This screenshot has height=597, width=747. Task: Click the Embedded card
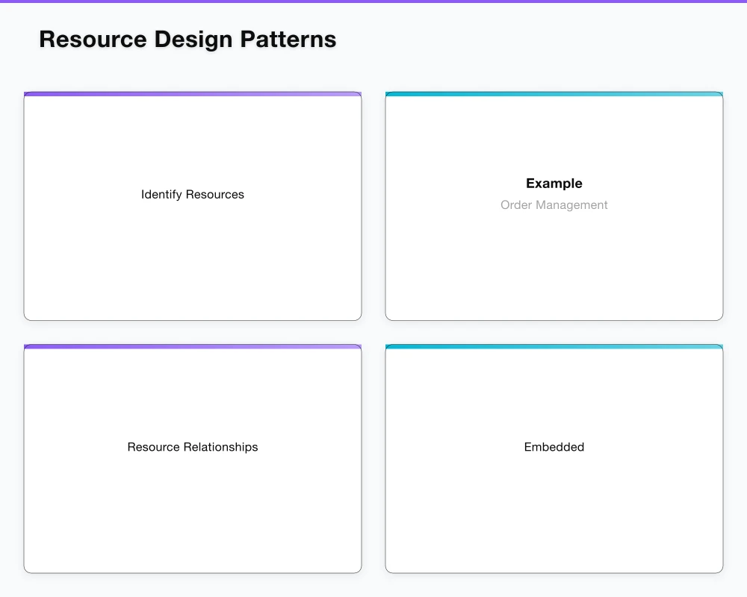click(x=554, y=458)
